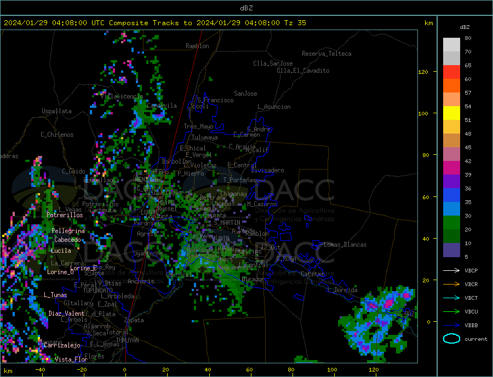
Task: Click the 'VBBB' legend label
Action: coord(471,326)
